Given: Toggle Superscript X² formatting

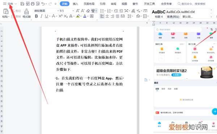Looking at the screenshot, I should coord(60,16).
